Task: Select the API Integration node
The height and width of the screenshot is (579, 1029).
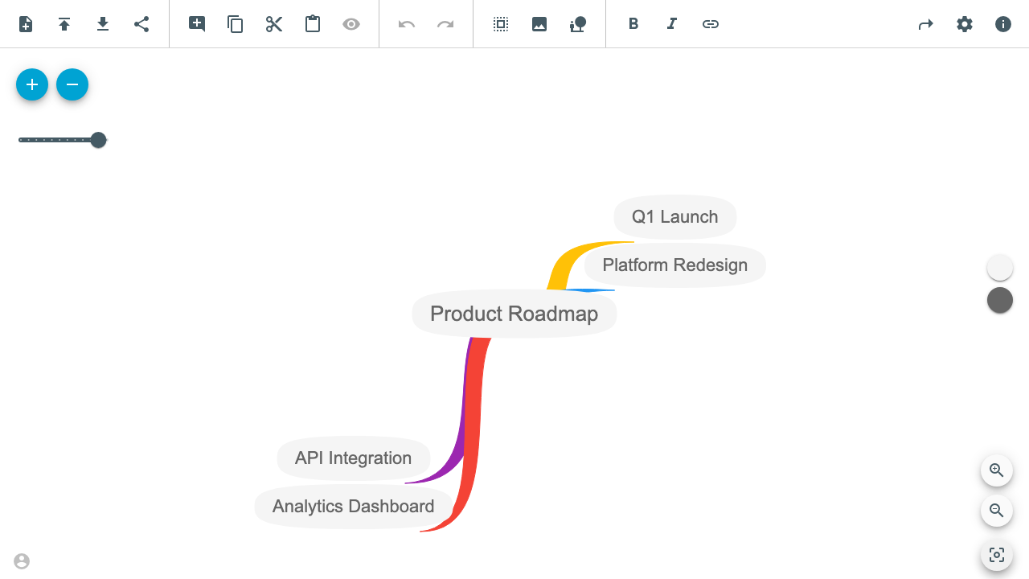Action: click(x=354, y=458)
